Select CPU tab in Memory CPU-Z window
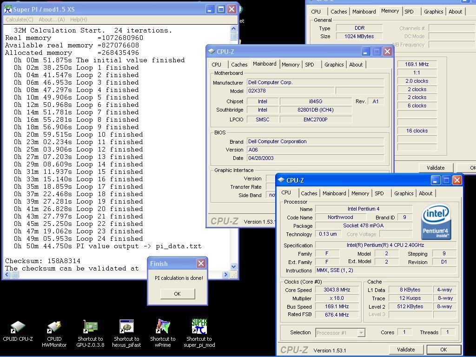 316,12
